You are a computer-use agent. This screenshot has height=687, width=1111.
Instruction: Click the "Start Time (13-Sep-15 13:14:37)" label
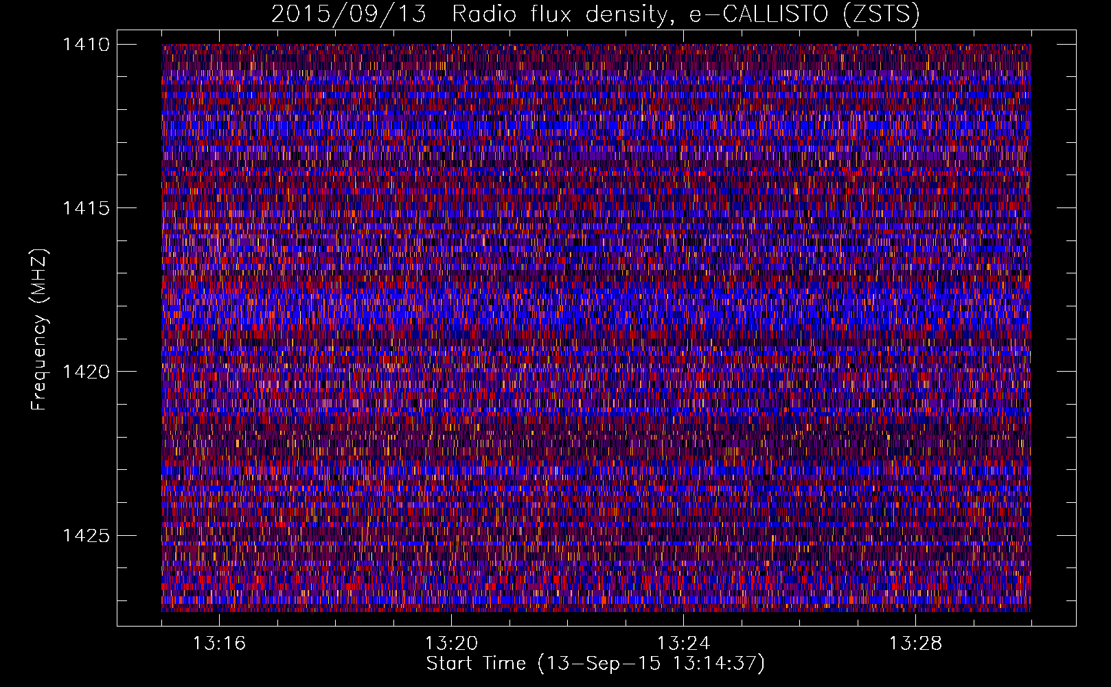595,664
